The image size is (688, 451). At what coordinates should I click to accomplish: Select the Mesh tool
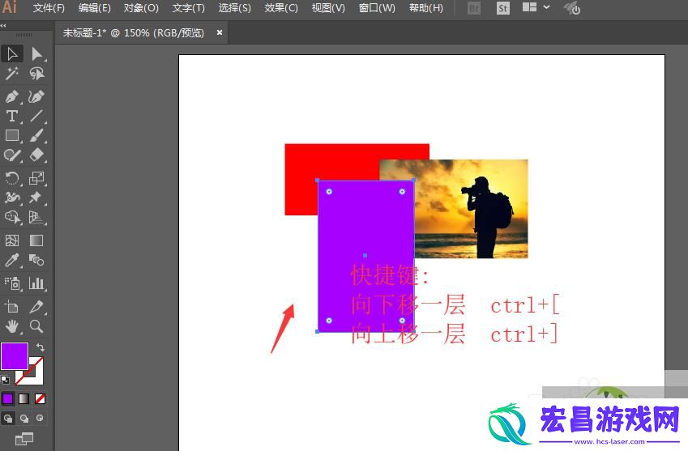(x=12, y=240)
